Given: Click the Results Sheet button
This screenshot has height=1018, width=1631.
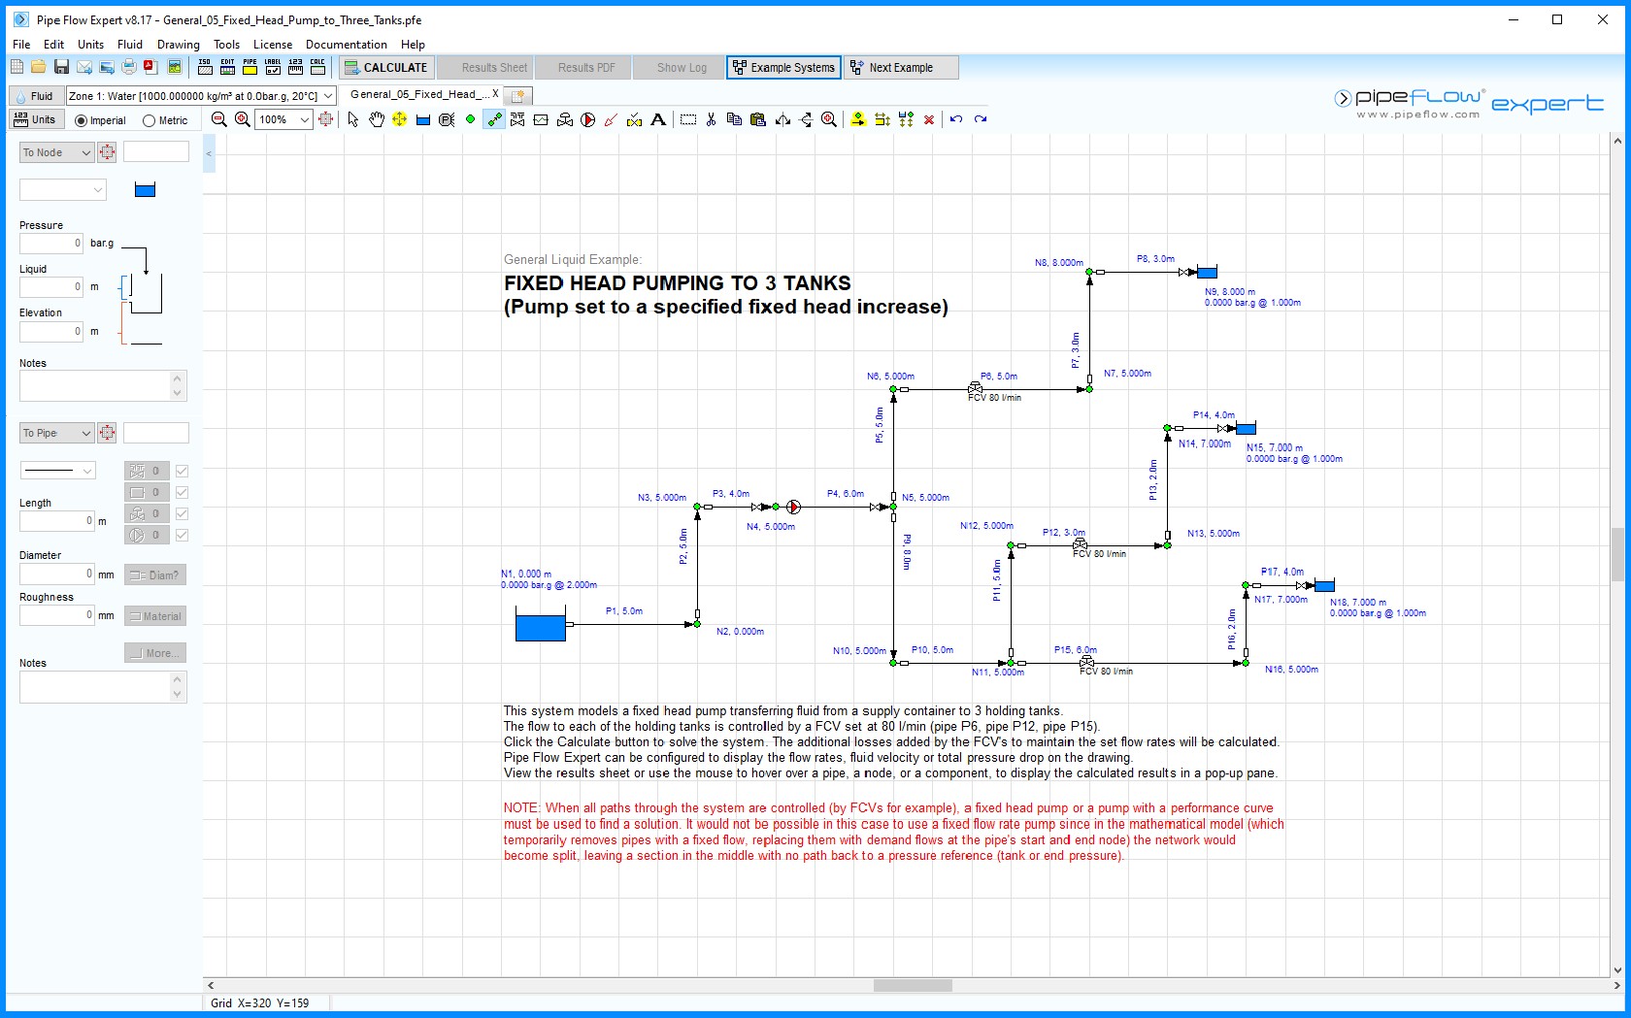Looking at the screenshot, I should pos(484,67).
